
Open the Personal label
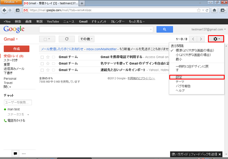(x=10, y=79)
